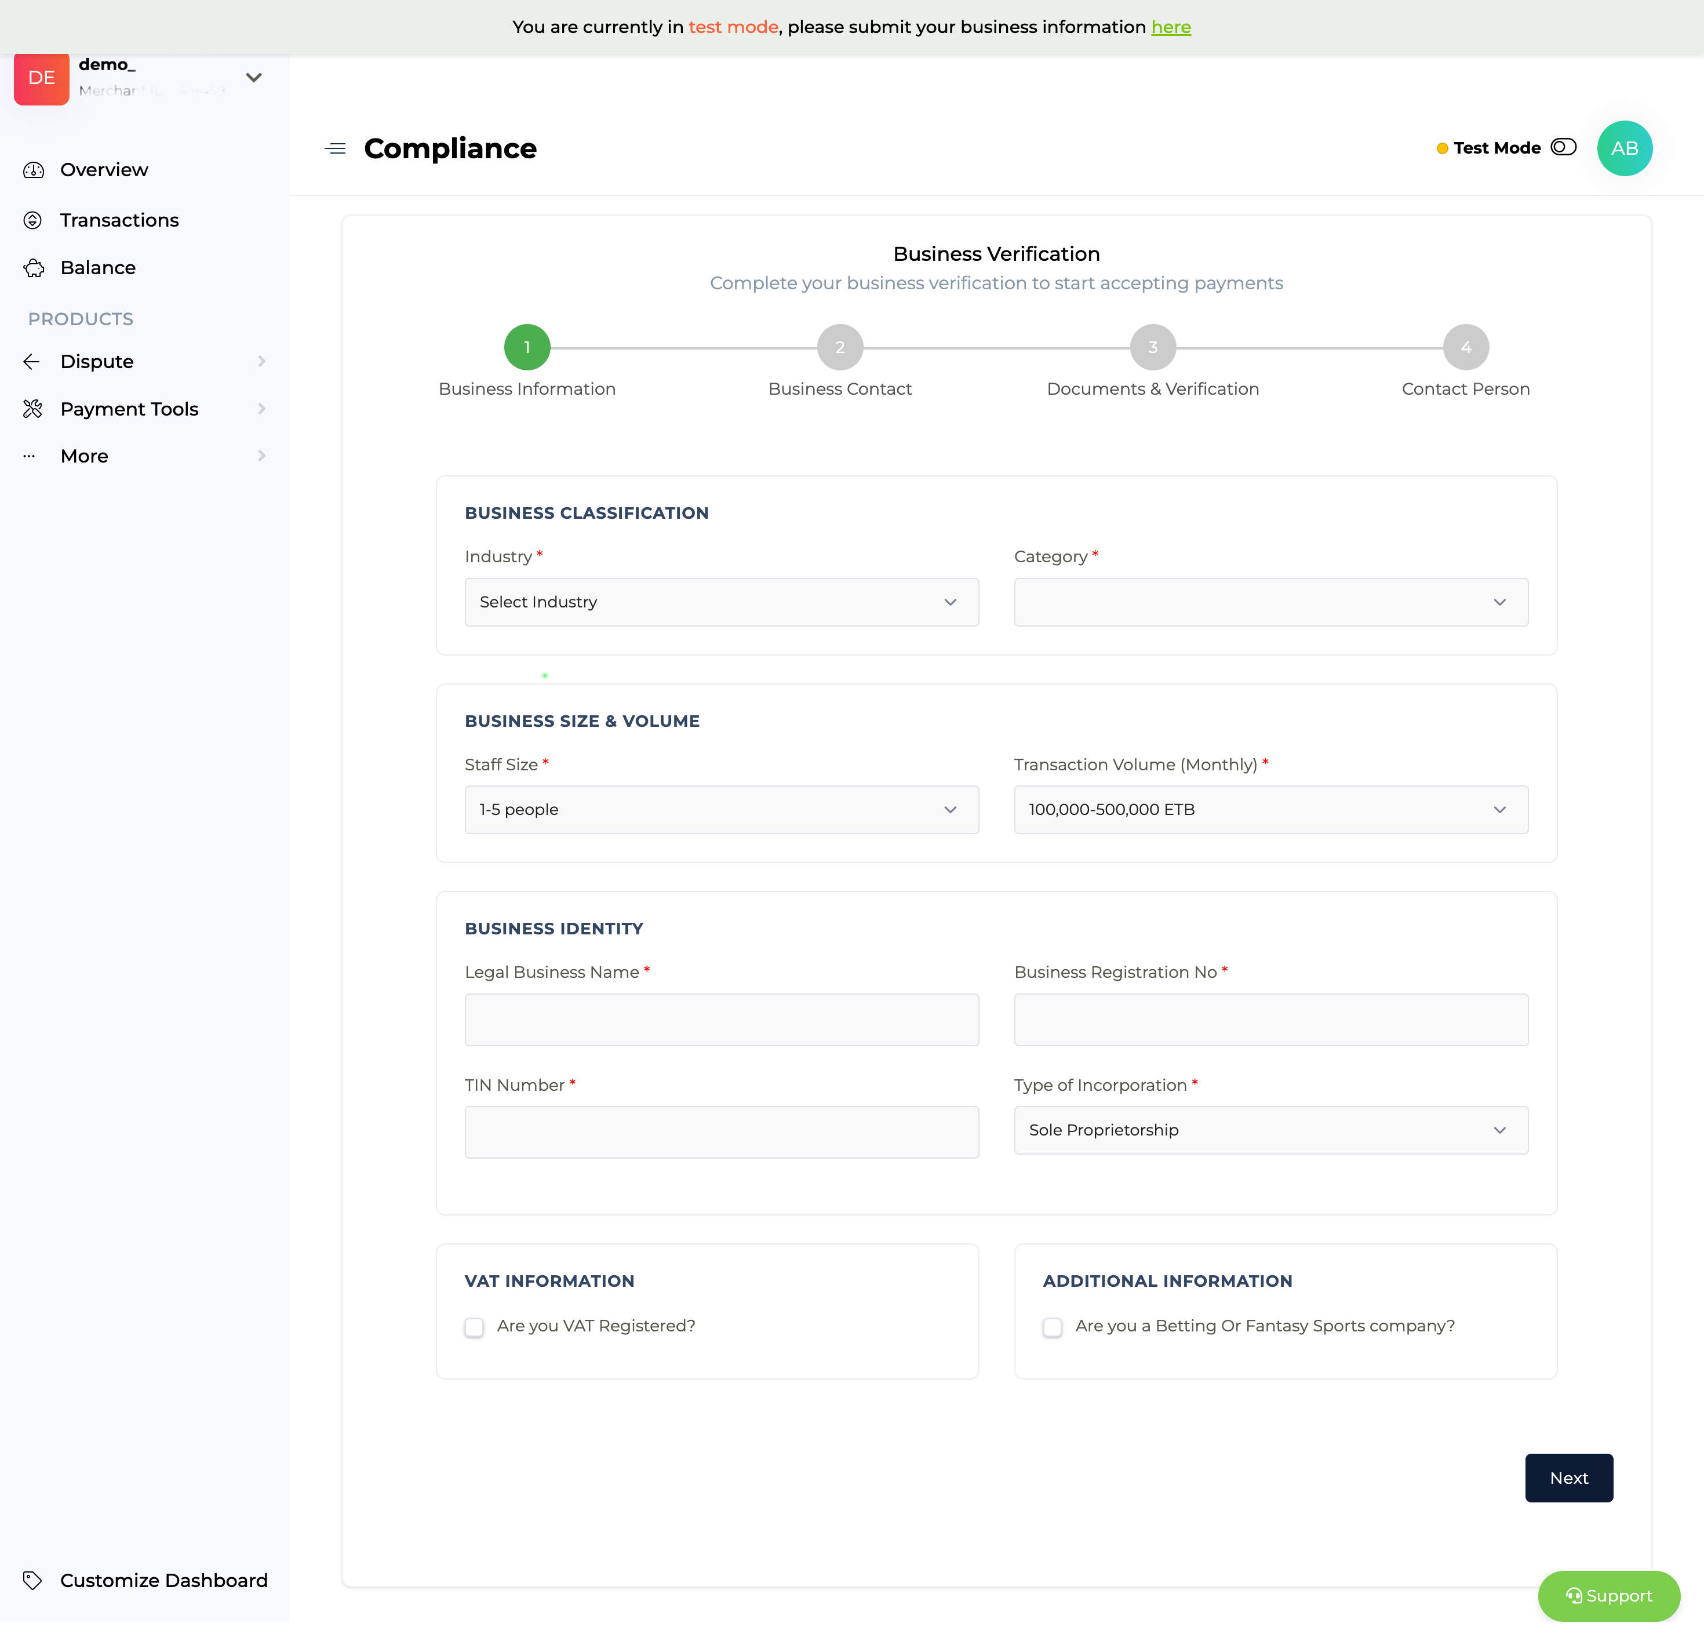Screen dimensions: 1704x1645
Task: Open the Type of Incorporation dropdown
Action: [x=1270, y=1130]
